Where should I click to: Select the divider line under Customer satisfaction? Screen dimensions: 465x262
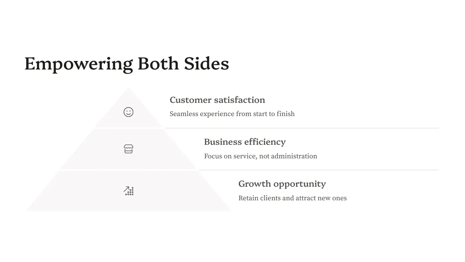(x=301, y=128)
